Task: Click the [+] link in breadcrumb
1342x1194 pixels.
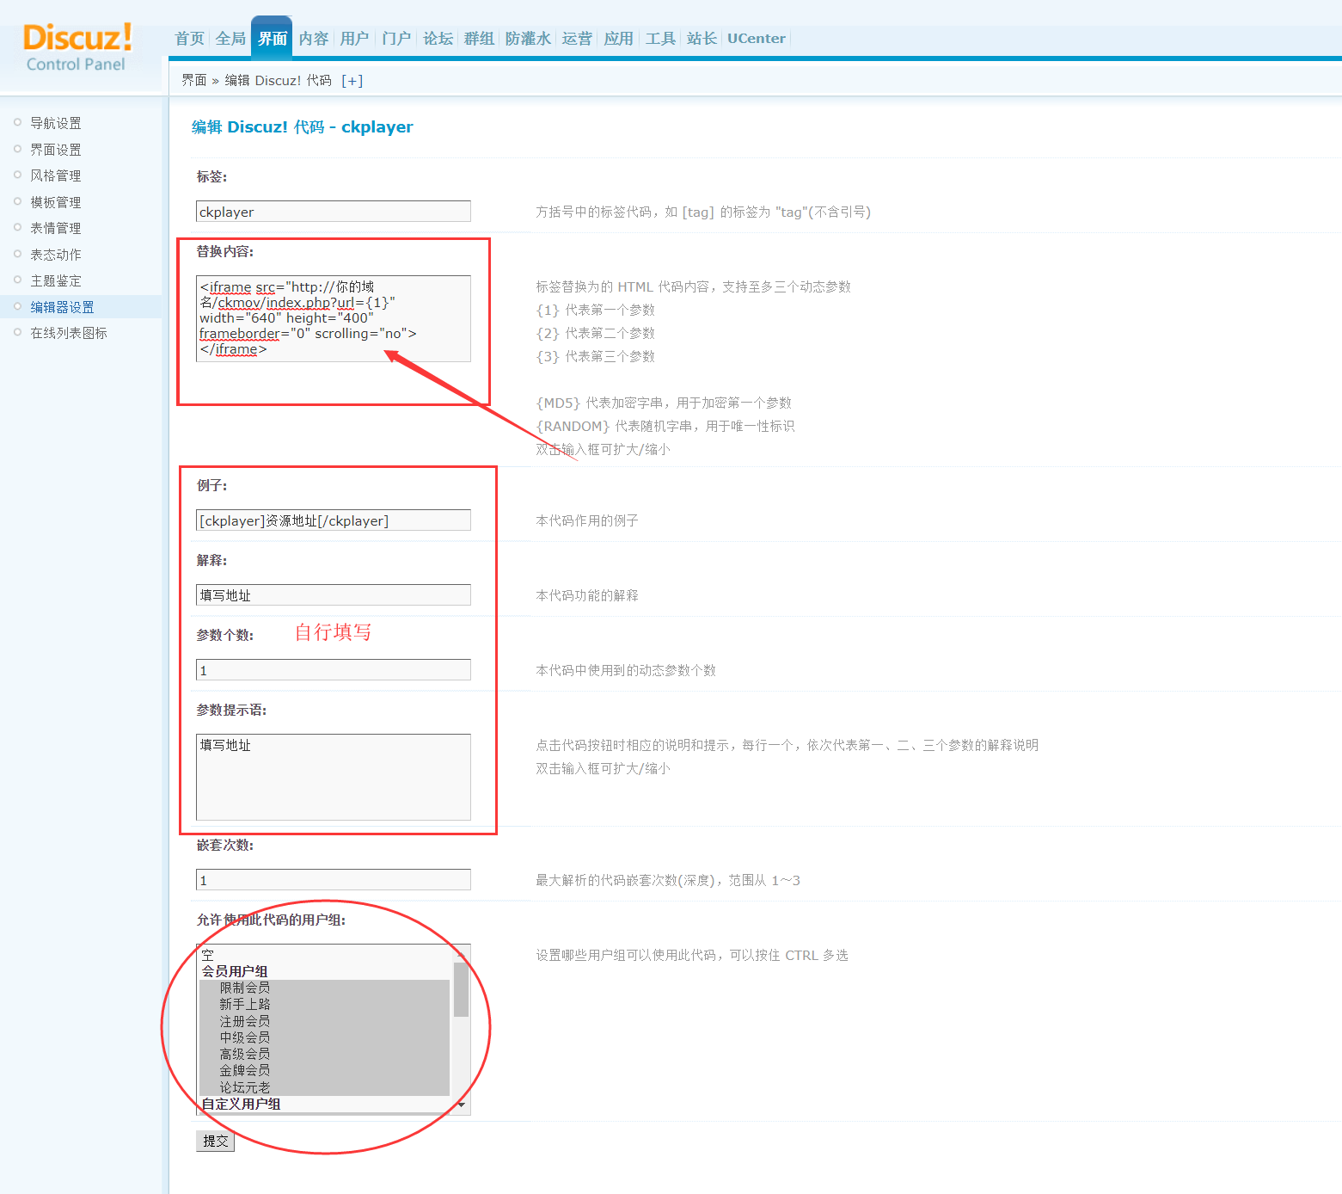Action: point(352,81)
